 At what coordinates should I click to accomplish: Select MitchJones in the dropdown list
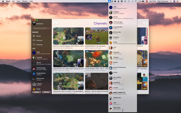123,33
